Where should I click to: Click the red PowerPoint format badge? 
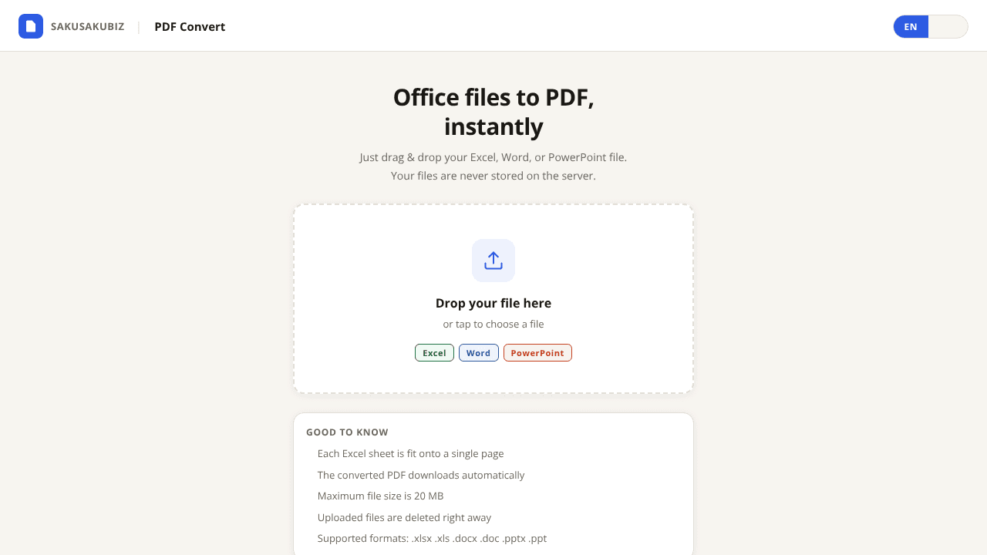[537, 353]
